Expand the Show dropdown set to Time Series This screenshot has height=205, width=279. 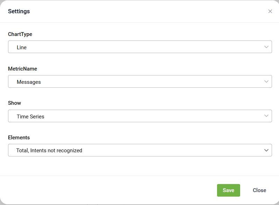coord(140,116)
